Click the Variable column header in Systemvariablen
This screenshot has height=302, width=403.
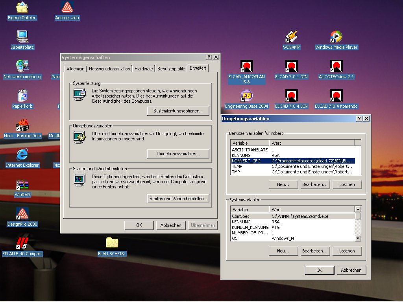pyautogui.click(x=250, y=210)
